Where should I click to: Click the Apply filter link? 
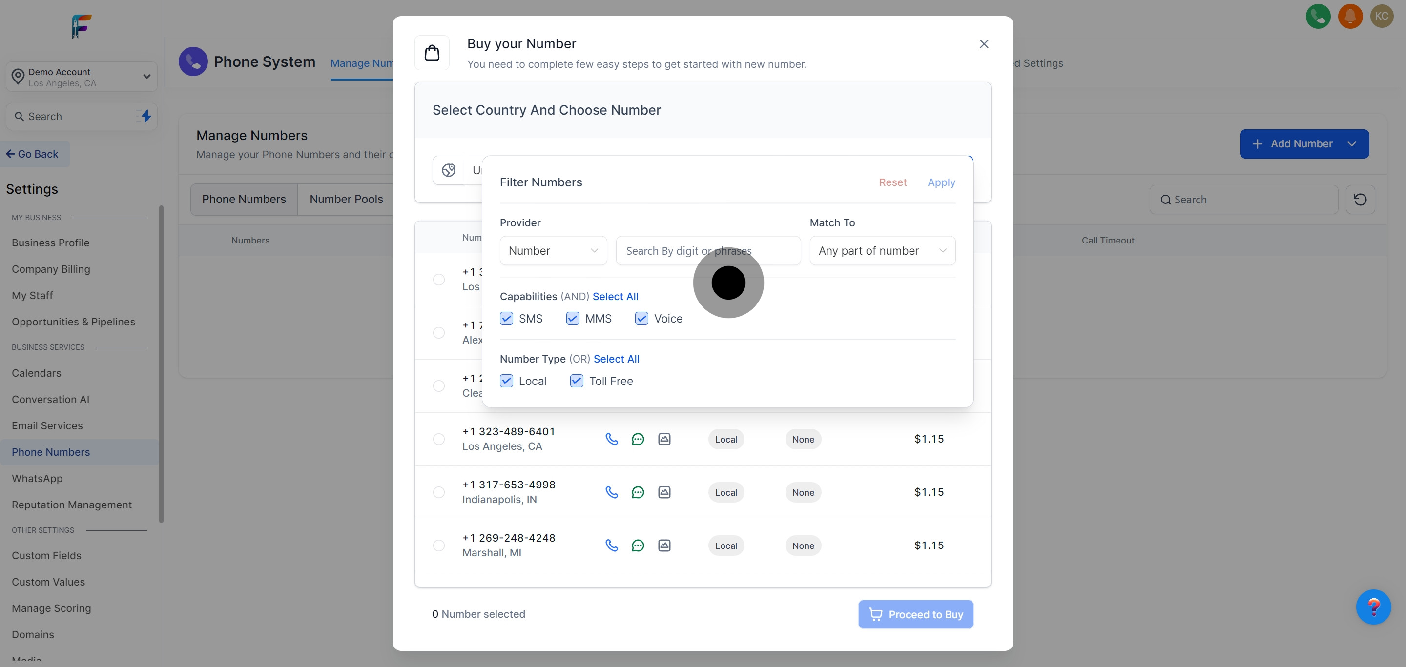[x=941, y=182]
